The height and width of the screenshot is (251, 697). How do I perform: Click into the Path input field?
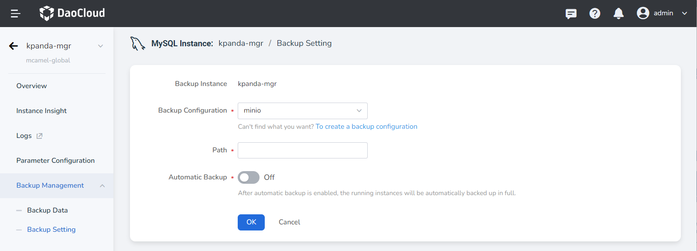(x=302, y=151)
